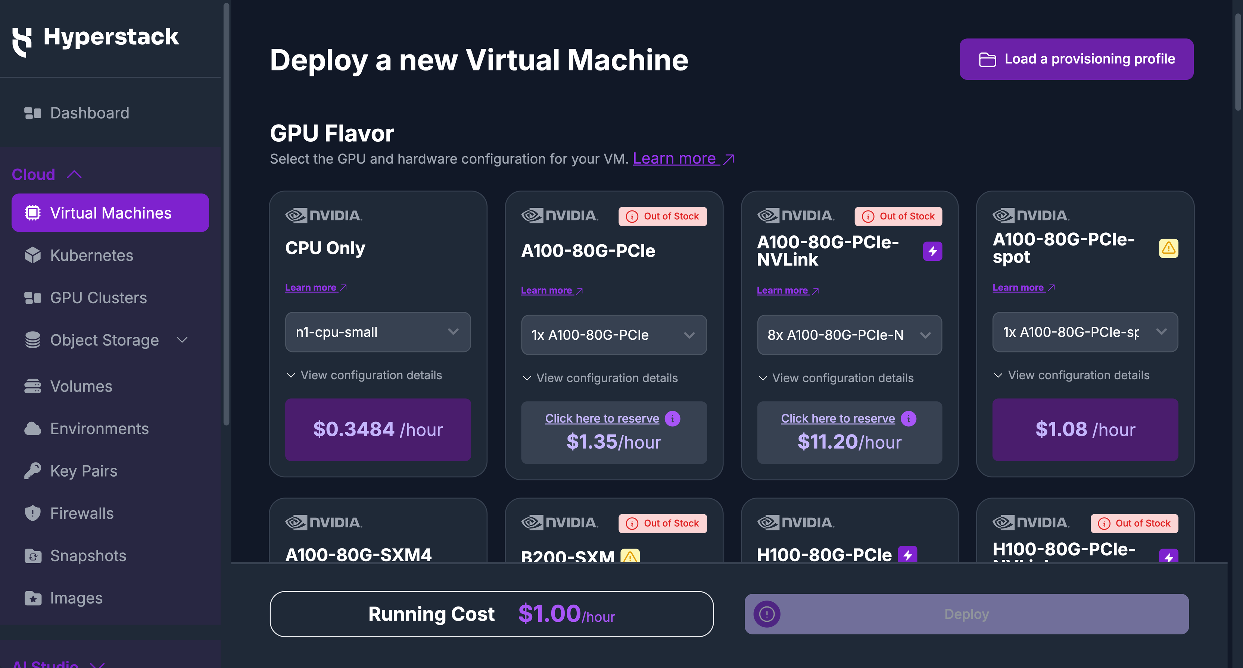Click the main page vertical scrollbar

click(1238, 63)
